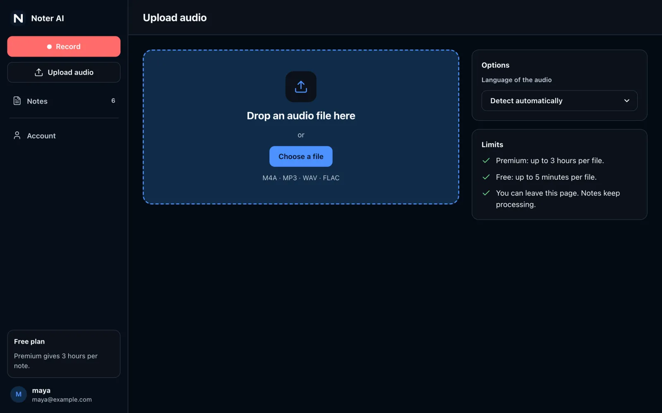
Task: Click the maya@example.com email text
Action: pos(62,400)
